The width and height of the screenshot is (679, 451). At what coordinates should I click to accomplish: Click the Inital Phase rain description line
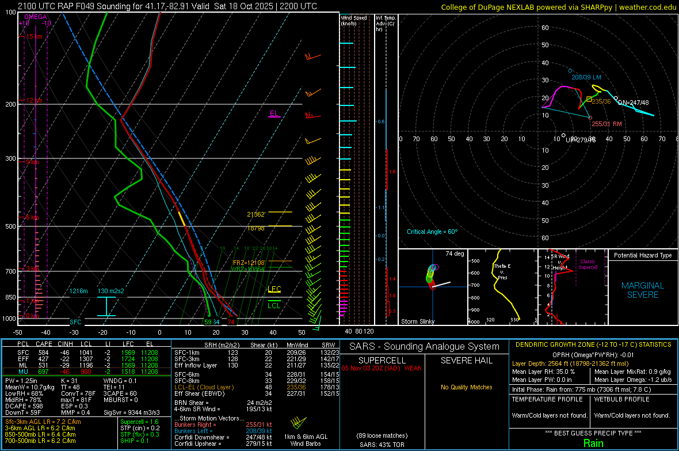point(582,389)
